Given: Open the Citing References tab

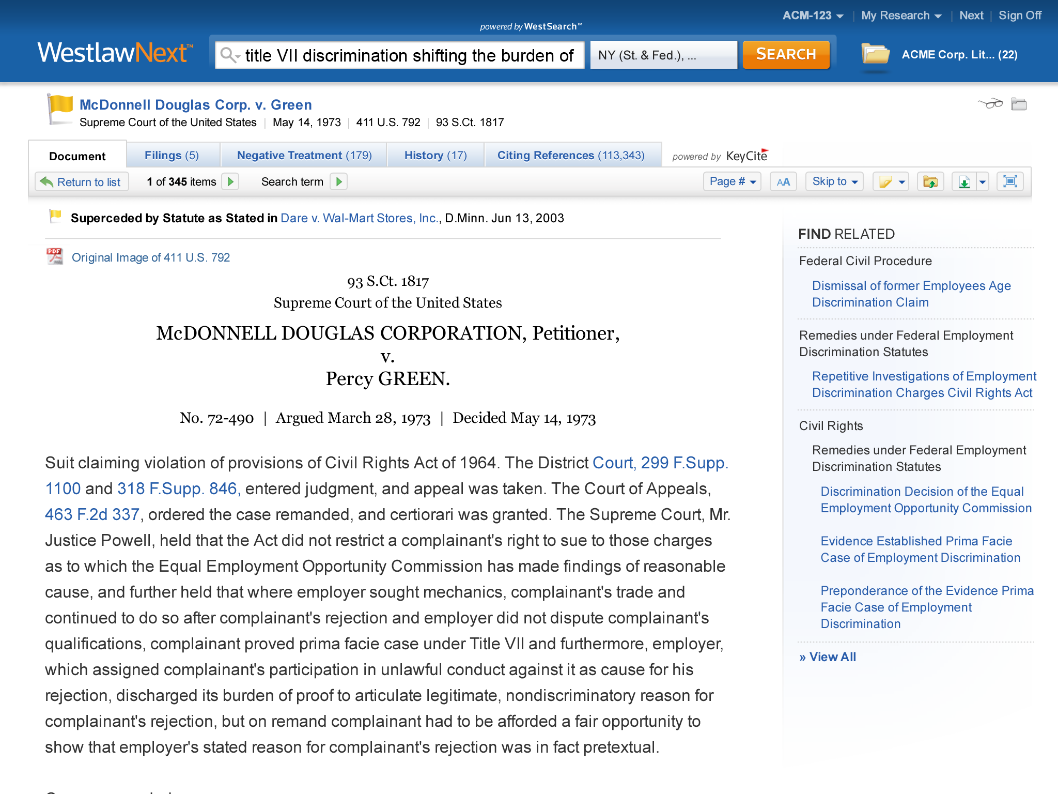Looking at the screenshot, I should (571, 156).
